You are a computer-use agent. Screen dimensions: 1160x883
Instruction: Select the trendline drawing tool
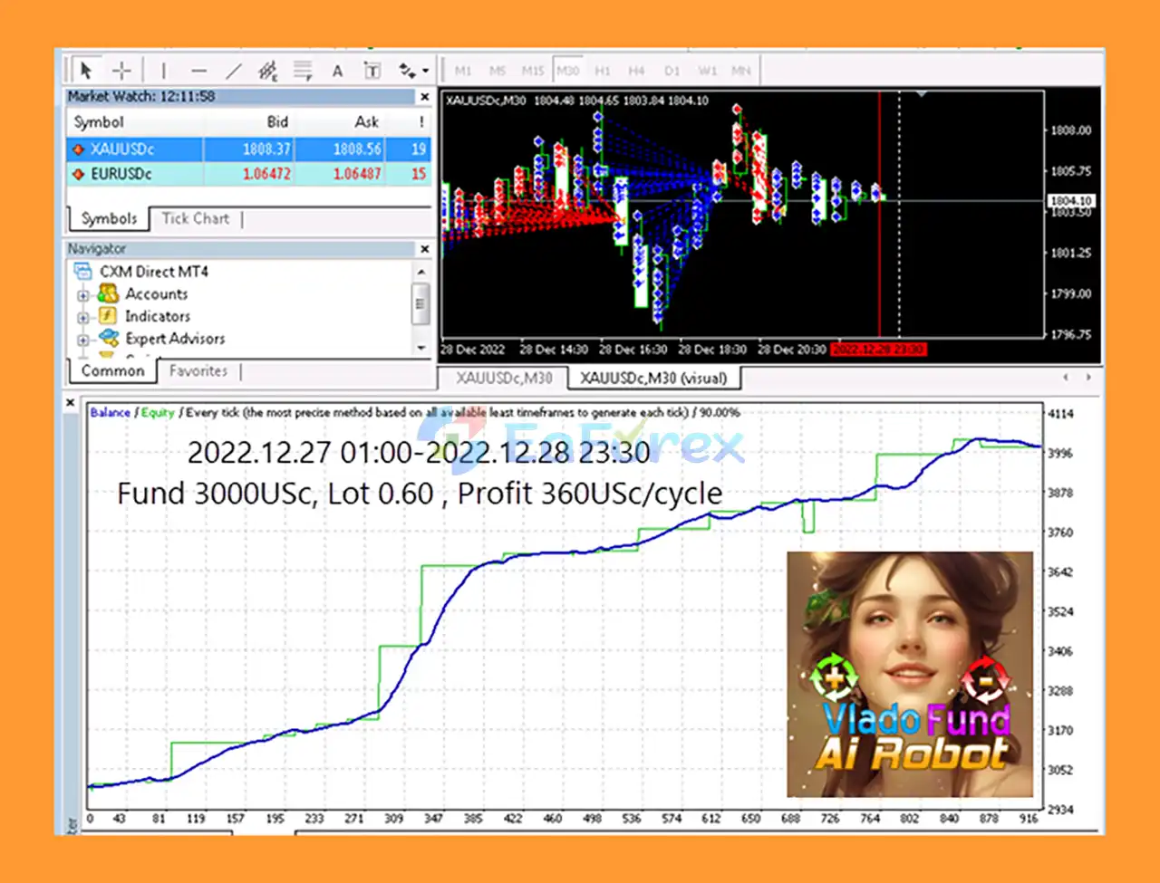point(234,71)
